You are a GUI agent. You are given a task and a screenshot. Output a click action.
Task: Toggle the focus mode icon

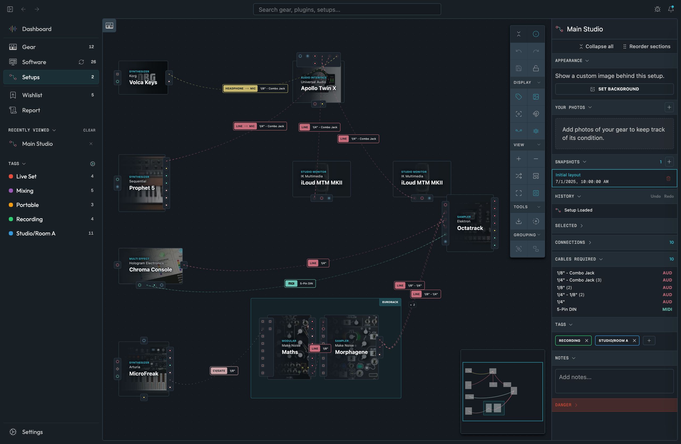518,114
